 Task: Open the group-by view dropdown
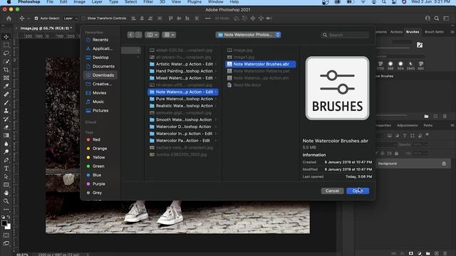[169, 35]
